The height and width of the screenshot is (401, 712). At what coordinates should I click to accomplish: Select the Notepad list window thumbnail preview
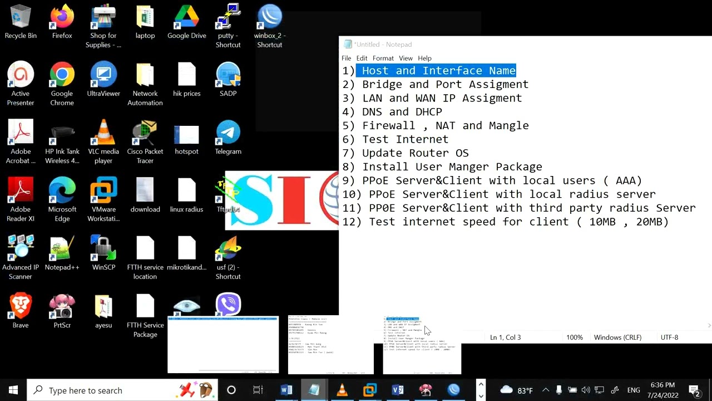pos(422,345)
